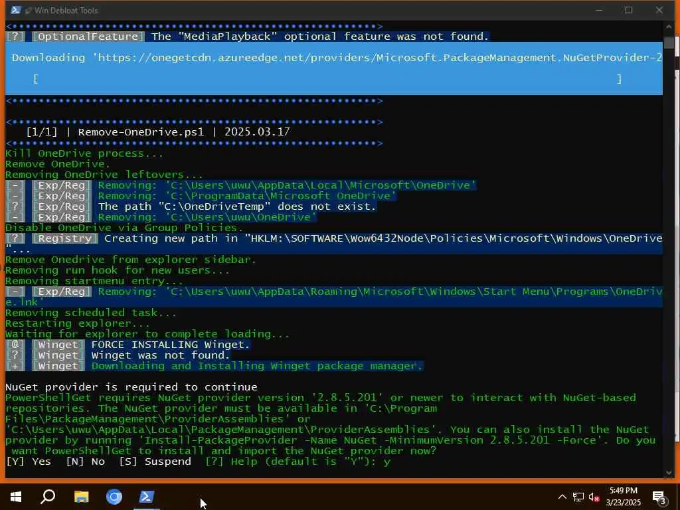Open the network status tray icon
Image resolution: width=680 pixels, height=510 pixels.
(578, 497)
